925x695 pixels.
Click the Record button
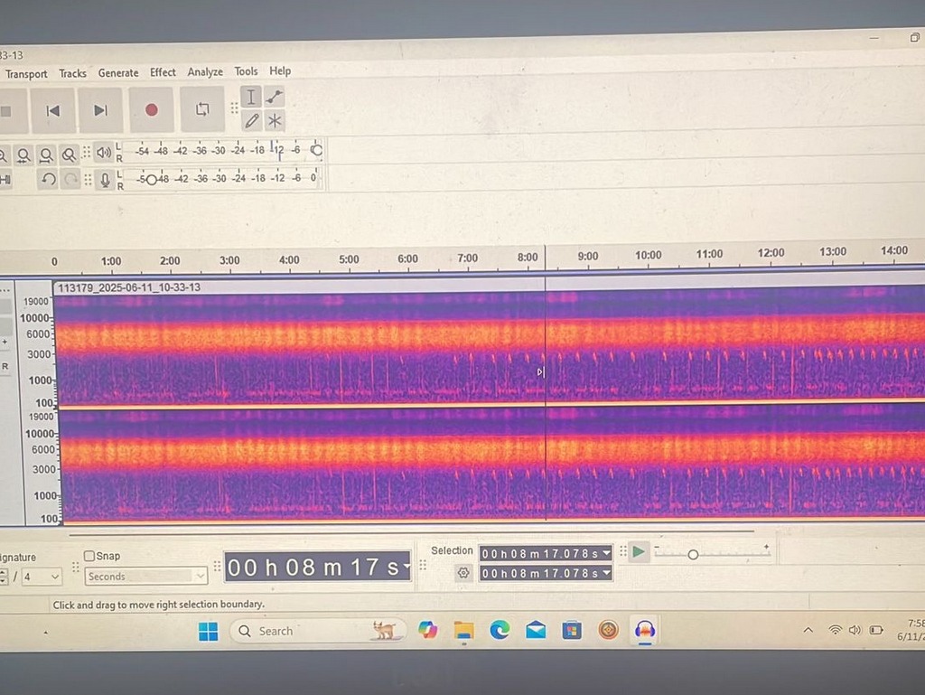pos(151,110)
